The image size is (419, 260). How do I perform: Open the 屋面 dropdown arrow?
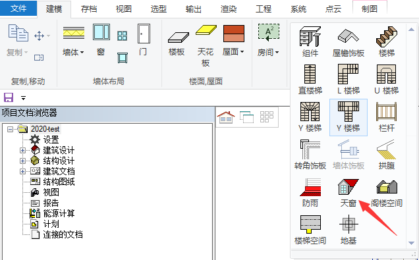(242, 52)
